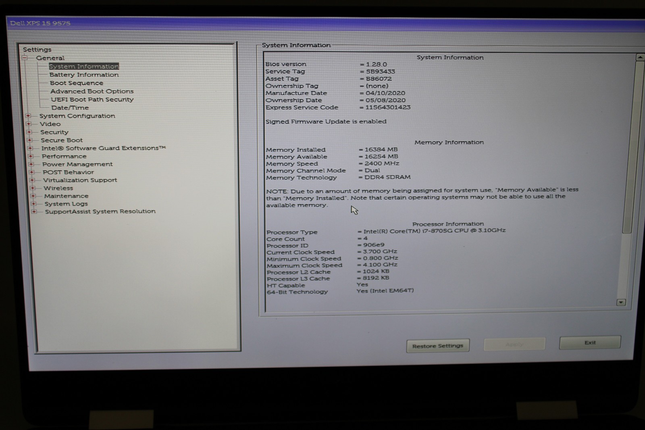Expand the Power Management node
The width and height of the screenshot is (645, 430).
(31, 164)
